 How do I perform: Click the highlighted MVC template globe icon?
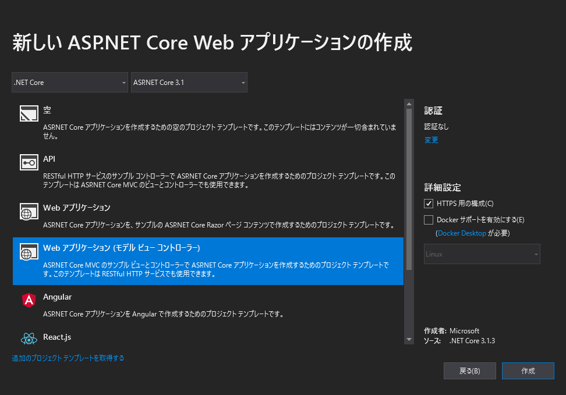[x=29, y=251]
